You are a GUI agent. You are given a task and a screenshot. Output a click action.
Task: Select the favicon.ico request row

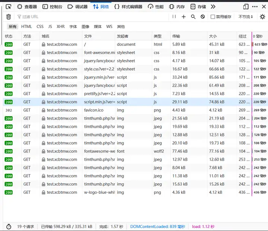pyautogui.click(x=135, y=110)
